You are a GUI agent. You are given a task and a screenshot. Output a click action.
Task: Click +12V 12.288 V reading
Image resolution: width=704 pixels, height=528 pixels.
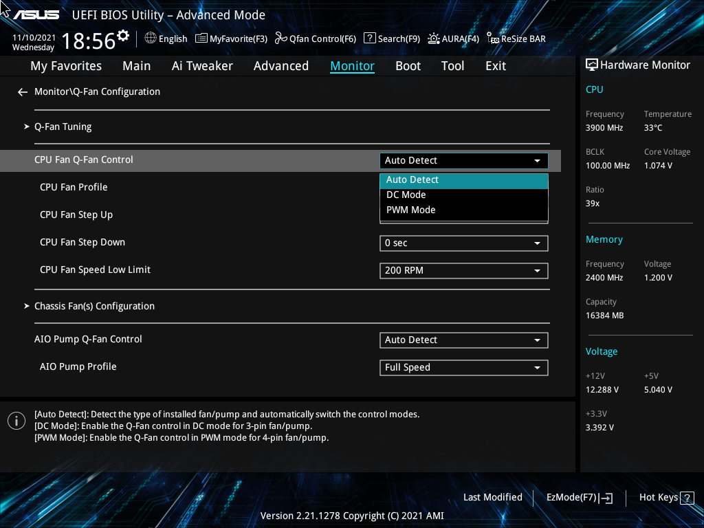point(602,390)
